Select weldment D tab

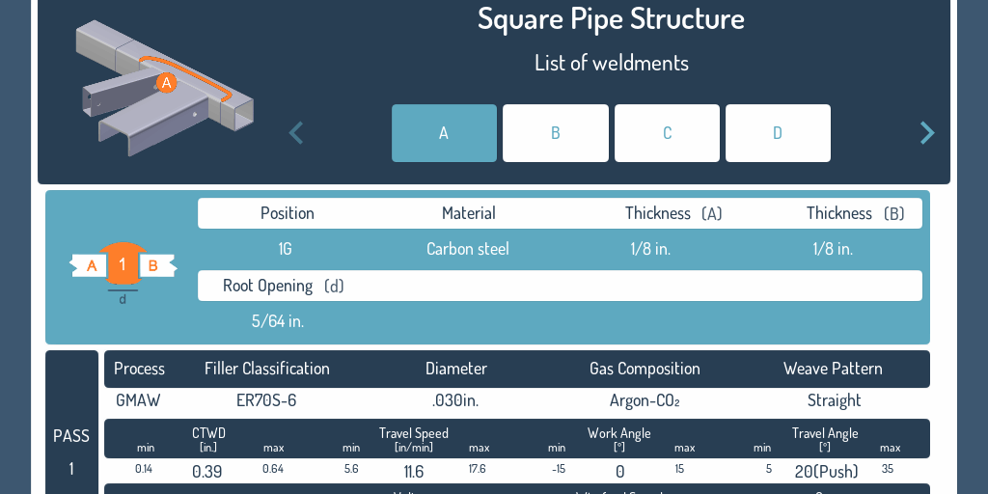pyautogui.click(x=778, y=133)
